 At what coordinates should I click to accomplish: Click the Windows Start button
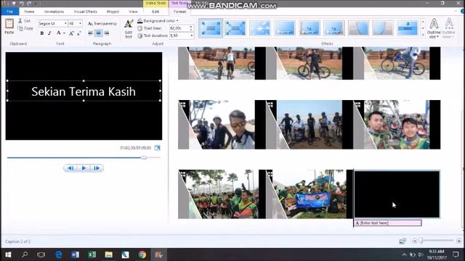point(8,254)
